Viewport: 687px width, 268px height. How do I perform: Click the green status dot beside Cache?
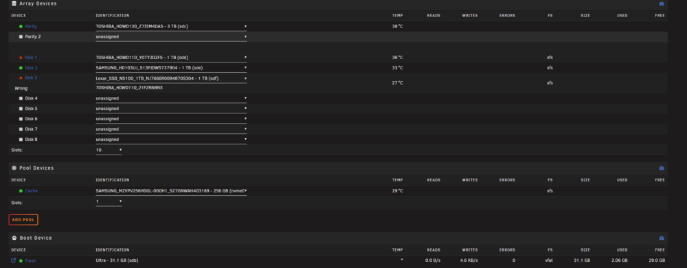21,191
